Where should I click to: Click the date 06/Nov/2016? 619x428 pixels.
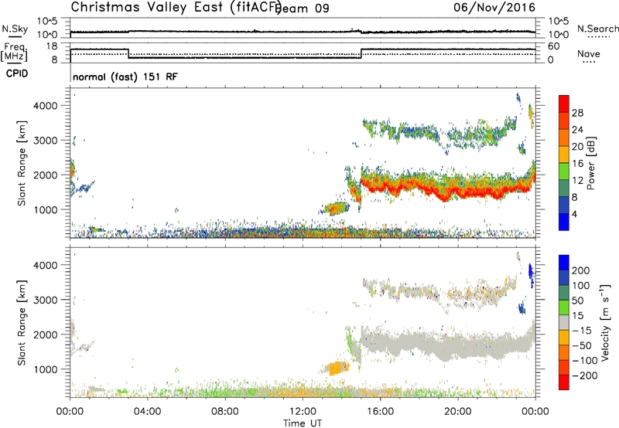(494, 8)
